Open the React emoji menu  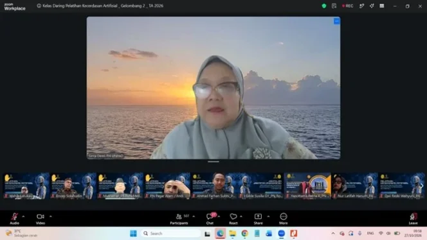[x=233, y=219]
